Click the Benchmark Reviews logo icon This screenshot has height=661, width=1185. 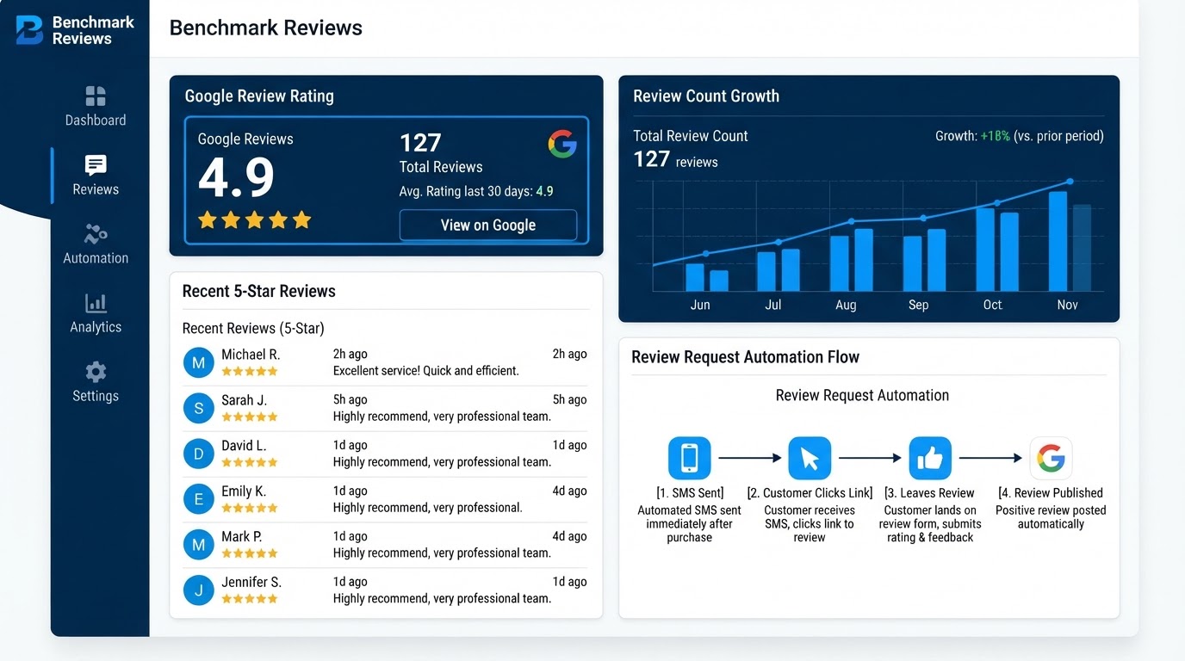[29, 30]
